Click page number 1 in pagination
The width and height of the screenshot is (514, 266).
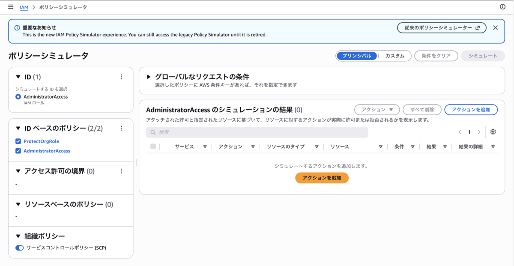point(469,132)
